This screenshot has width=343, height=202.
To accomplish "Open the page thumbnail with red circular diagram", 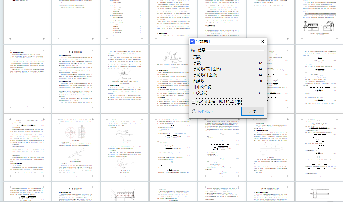I will click(x=76, y=147).
